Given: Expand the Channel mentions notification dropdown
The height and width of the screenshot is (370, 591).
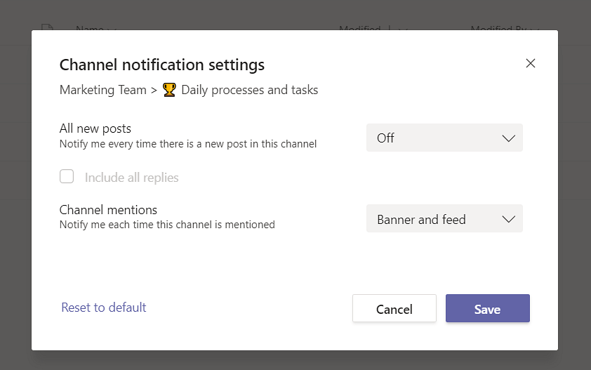Looking at the screenshot, I should click(x=444, y=220).
